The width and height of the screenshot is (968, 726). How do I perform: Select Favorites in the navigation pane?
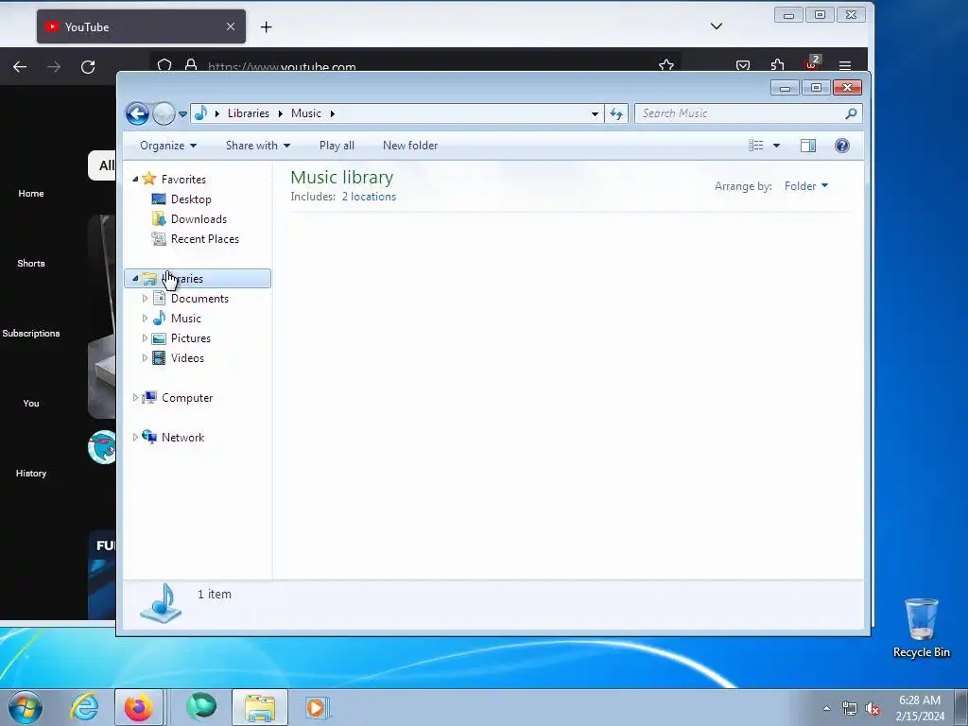[x=183, y=179]
